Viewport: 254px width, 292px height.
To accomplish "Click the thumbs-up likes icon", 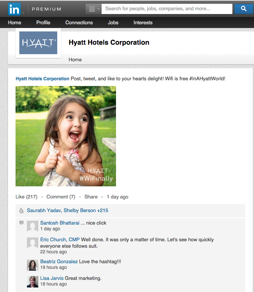I will [x=21, y=211].
